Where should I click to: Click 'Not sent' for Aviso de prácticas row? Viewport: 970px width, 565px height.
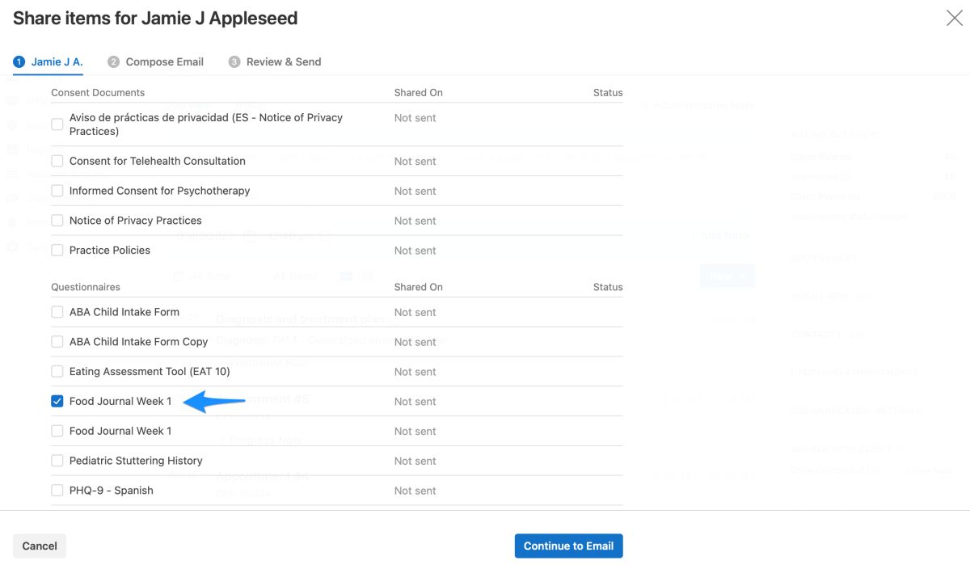point(415,118)
